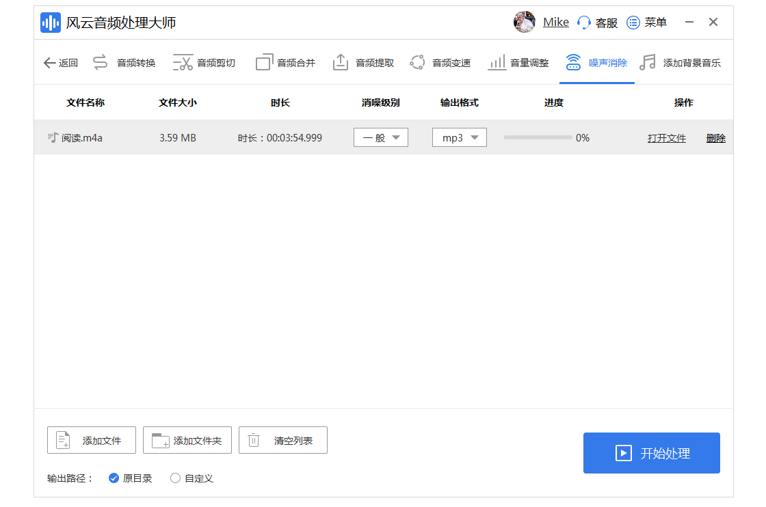Switch to the 音频转换 tab
The width and height of the screenshot is (766, 507).
pos(136,63)
